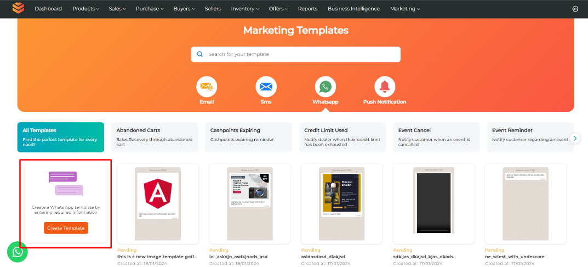Focus the Search for your template field

pyautogui.click(x=296, y=54)
